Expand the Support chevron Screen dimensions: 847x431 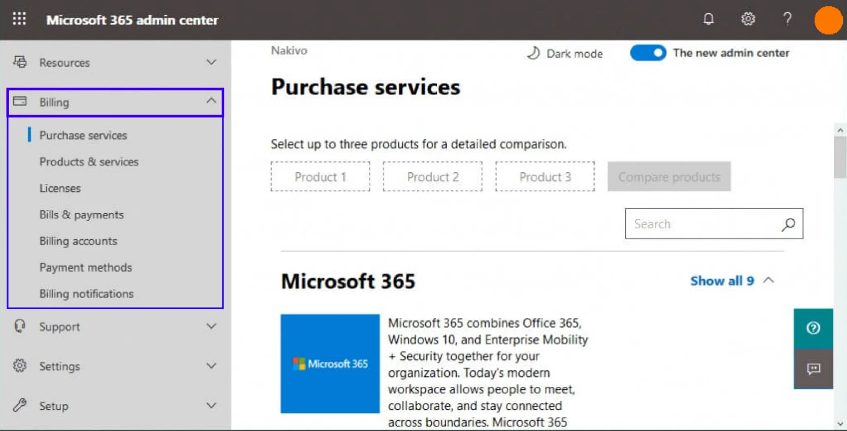pyautogui.click(x=211, y=326)
